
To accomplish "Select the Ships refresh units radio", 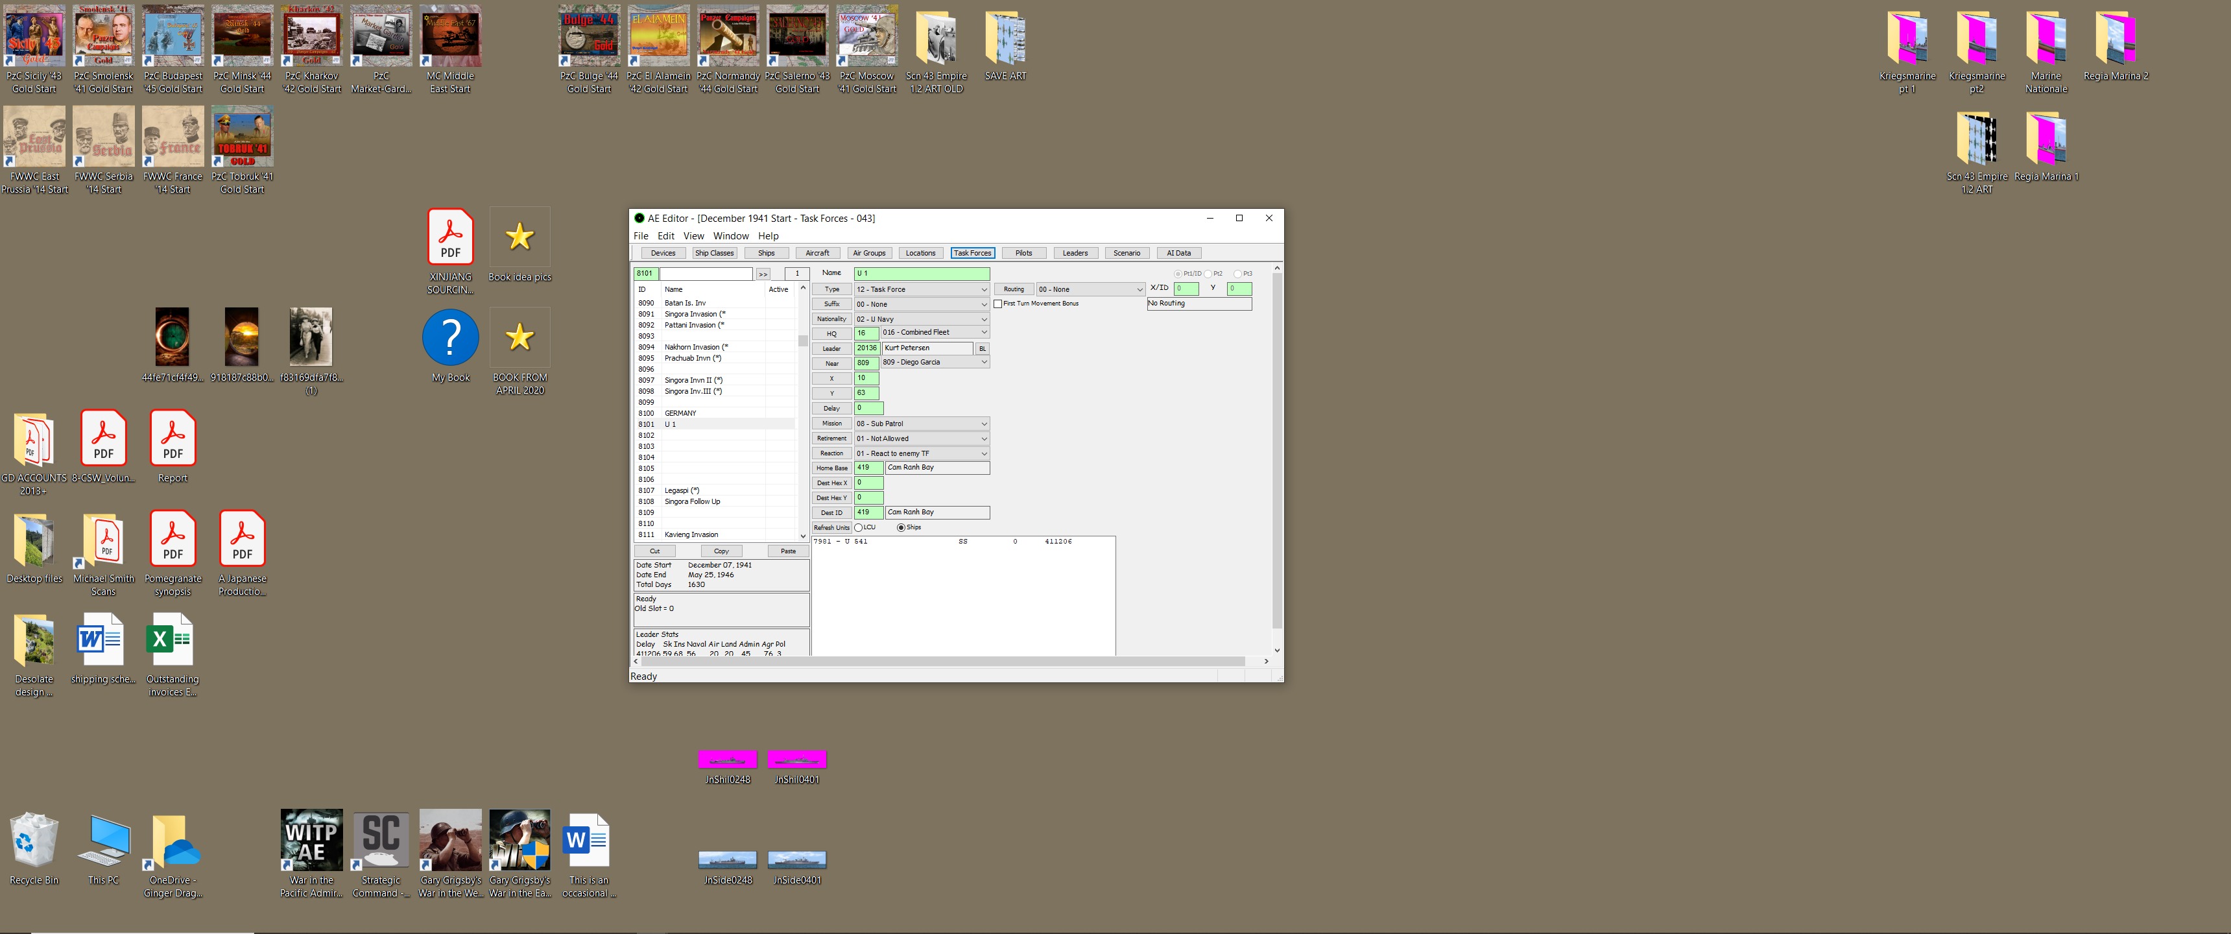I will (901, 527).
